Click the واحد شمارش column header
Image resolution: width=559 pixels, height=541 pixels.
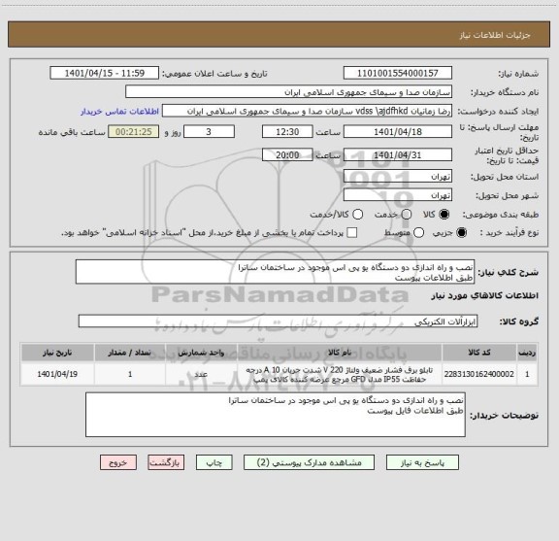(201, 353)
